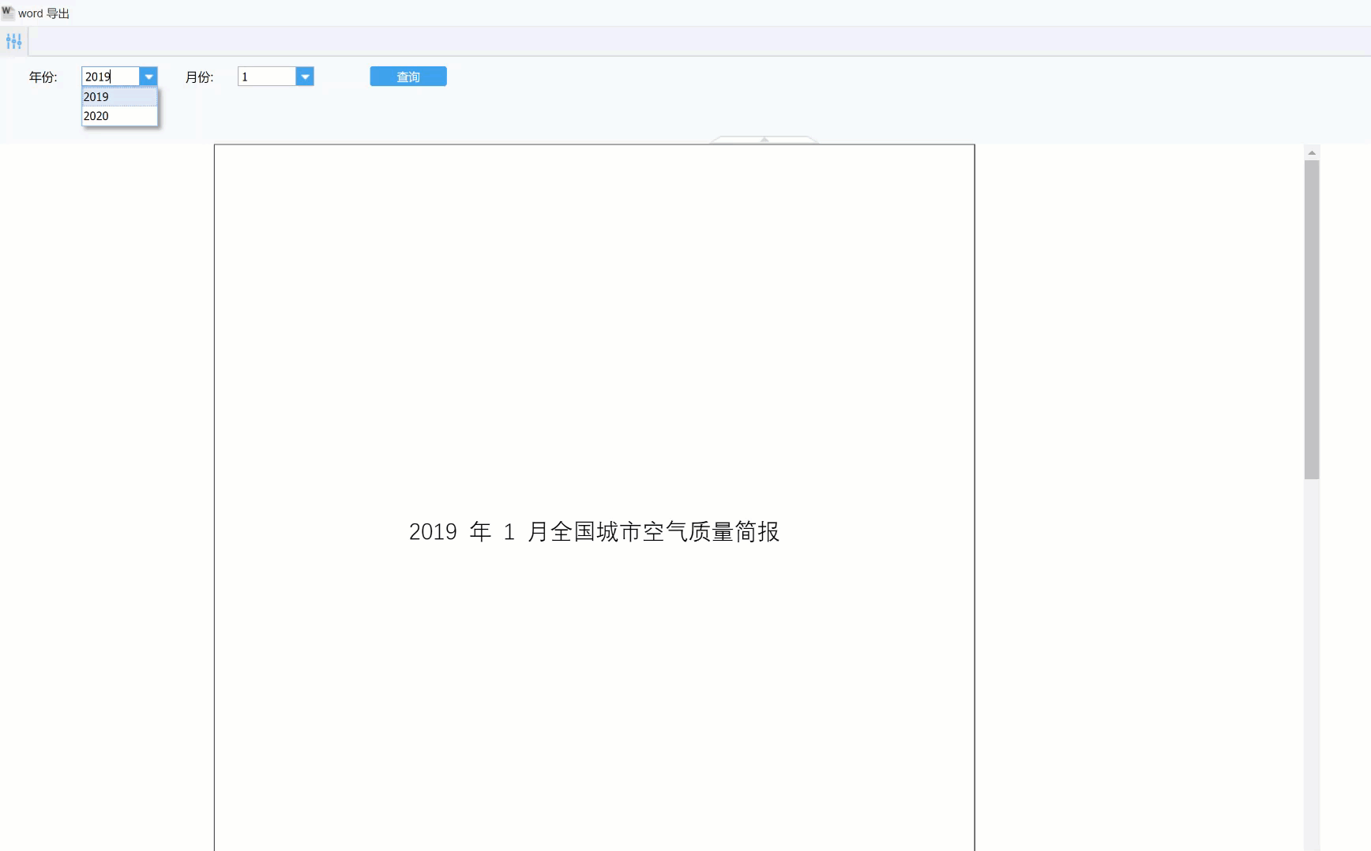Viewport: 1371px width, 851px height.
Task: Click the 月份 label
Action: [x=200, y=77]
